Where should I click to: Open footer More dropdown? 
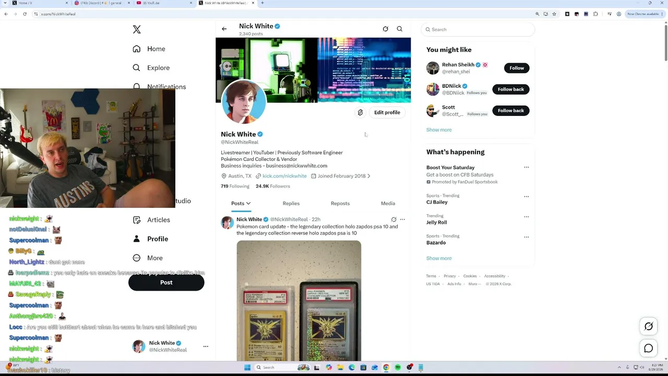474,284
